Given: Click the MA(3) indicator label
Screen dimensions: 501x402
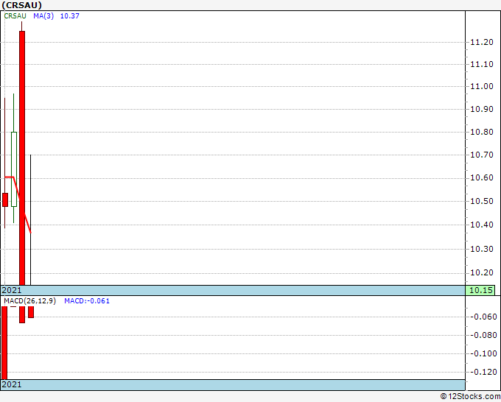Looking at the screenshot, I should click(x=43, y=16).
